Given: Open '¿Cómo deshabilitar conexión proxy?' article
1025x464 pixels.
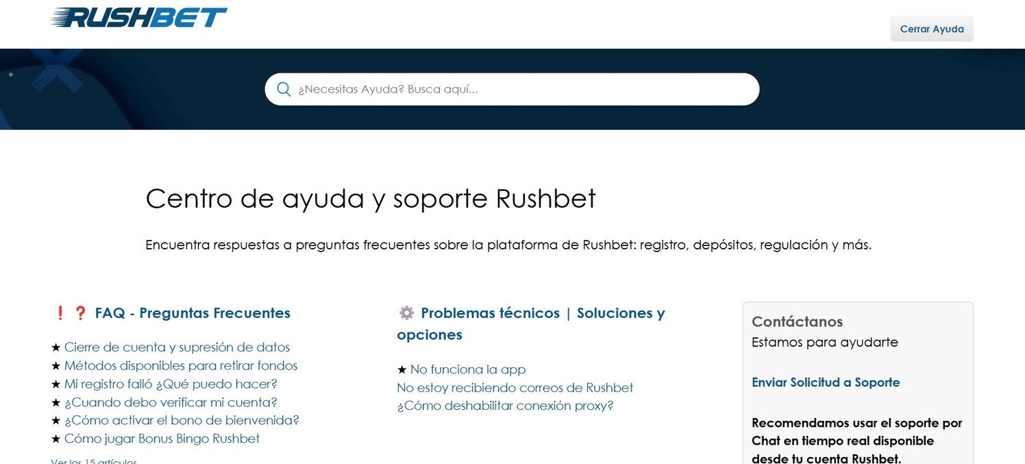Looking at the screenshot, I should click(x=505, y=406).
